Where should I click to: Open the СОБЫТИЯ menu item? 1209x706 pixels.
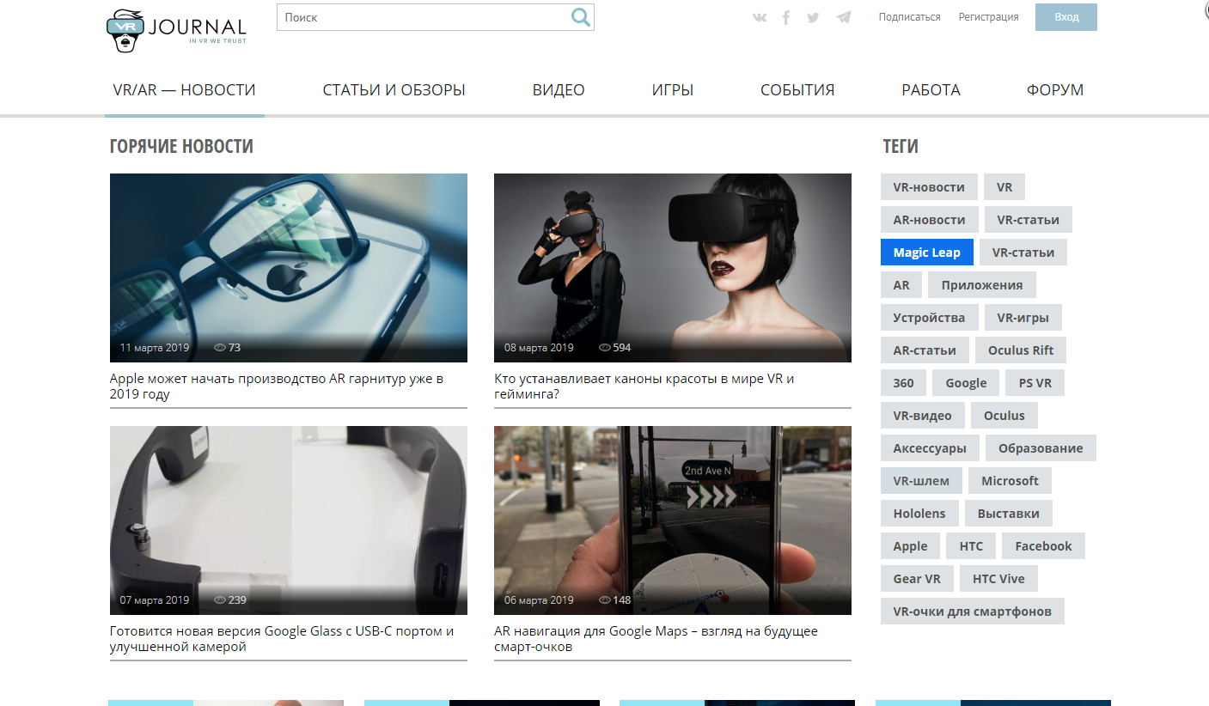click(797, 90)
